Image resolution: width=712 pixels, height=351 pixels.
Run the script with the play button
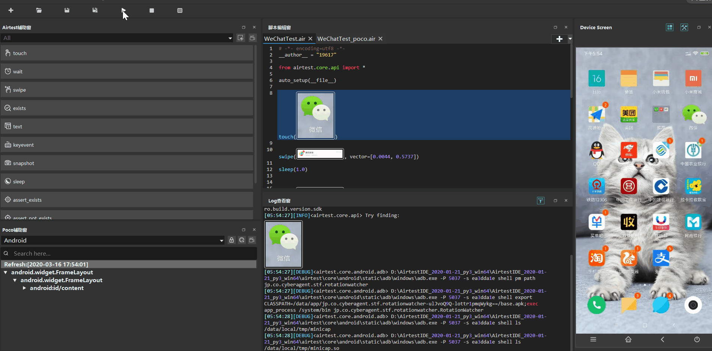click(x=124, y=10)
